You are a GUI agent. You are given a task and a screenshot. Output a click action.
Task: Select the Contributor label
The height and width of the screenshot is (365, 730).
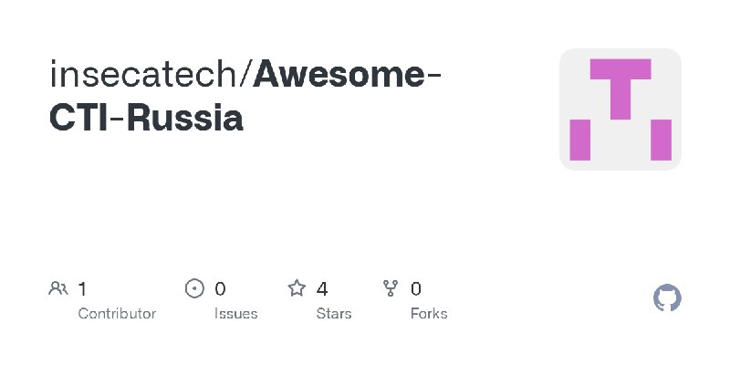pyautogui.click(x=117, y=314)
